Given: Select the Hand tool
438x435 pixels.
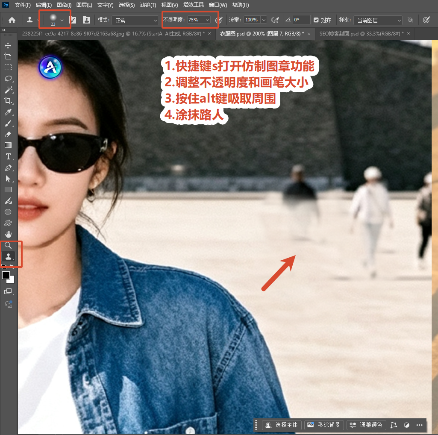Looking at the screenshot, I should click(x=8, y=234).
